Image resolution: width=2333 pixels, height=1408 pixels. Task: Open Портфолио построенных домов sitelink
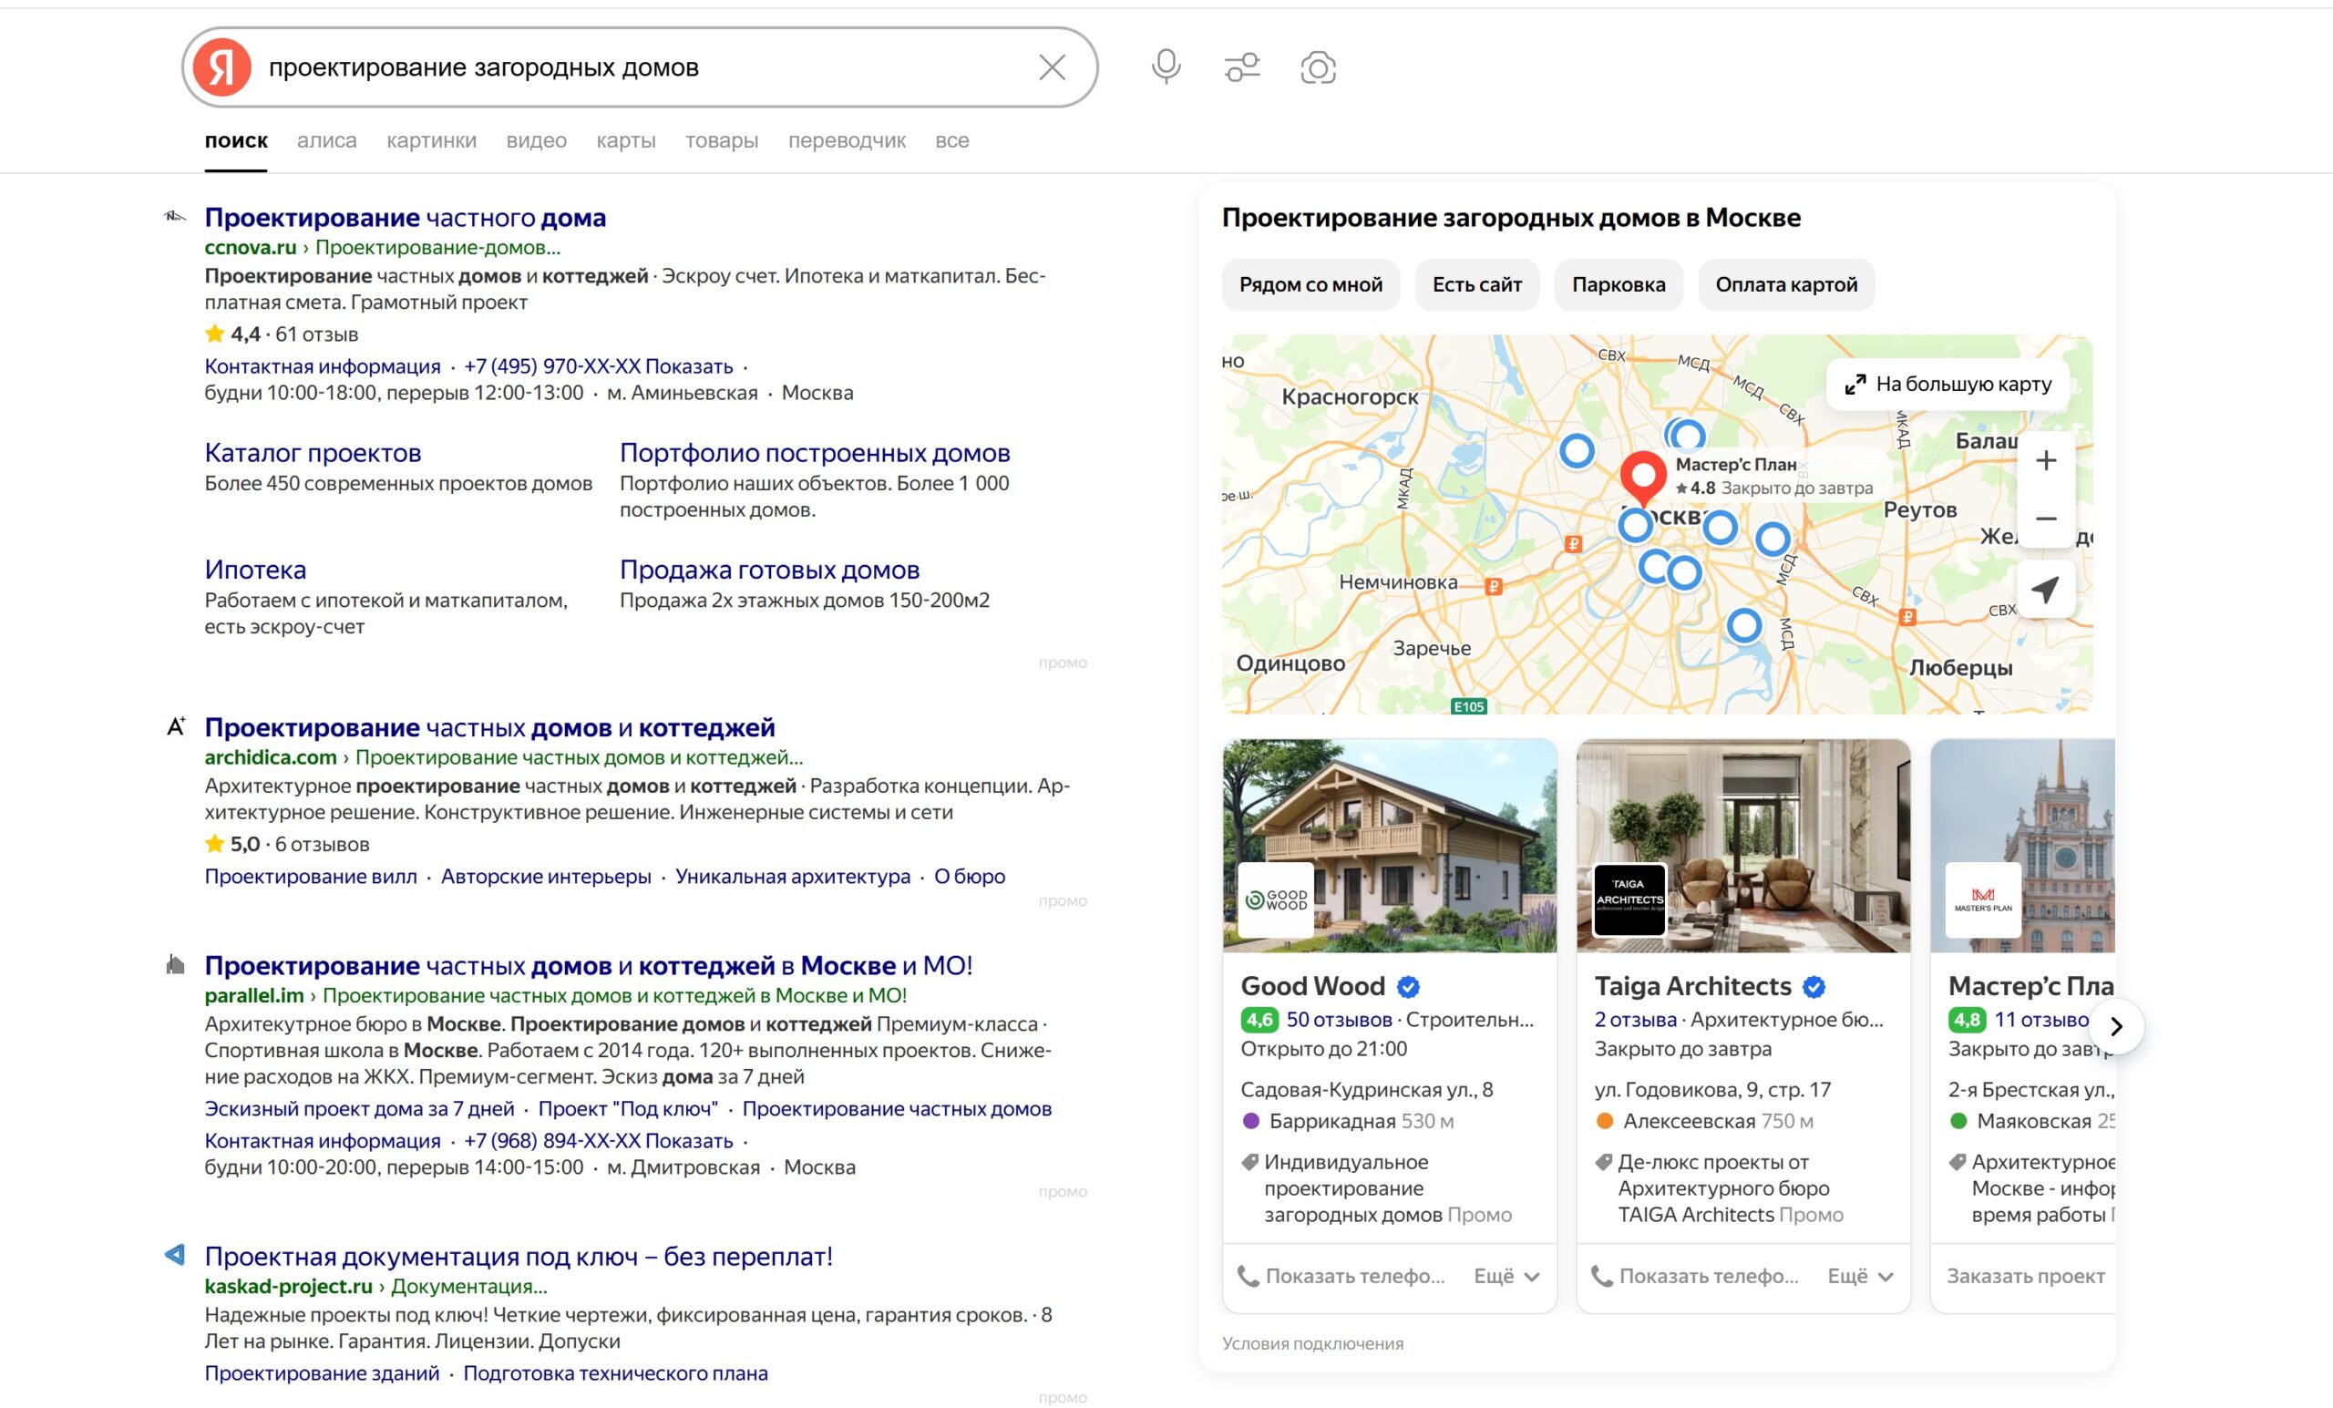pos(815,453)
